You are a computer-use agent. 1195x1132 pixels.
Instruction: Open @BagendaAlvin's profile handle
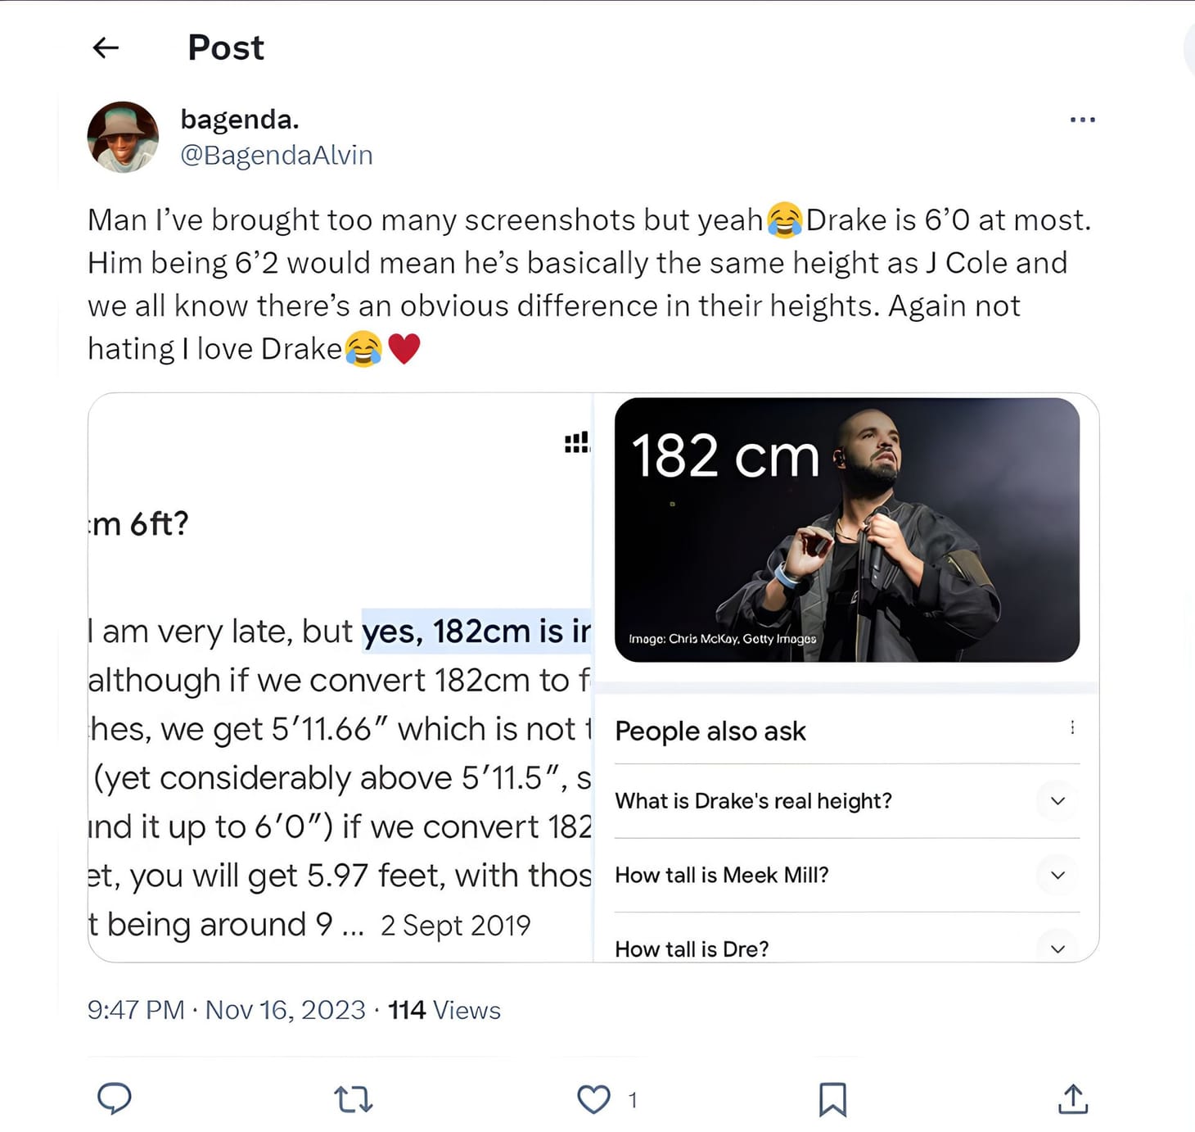coord(276,155)
